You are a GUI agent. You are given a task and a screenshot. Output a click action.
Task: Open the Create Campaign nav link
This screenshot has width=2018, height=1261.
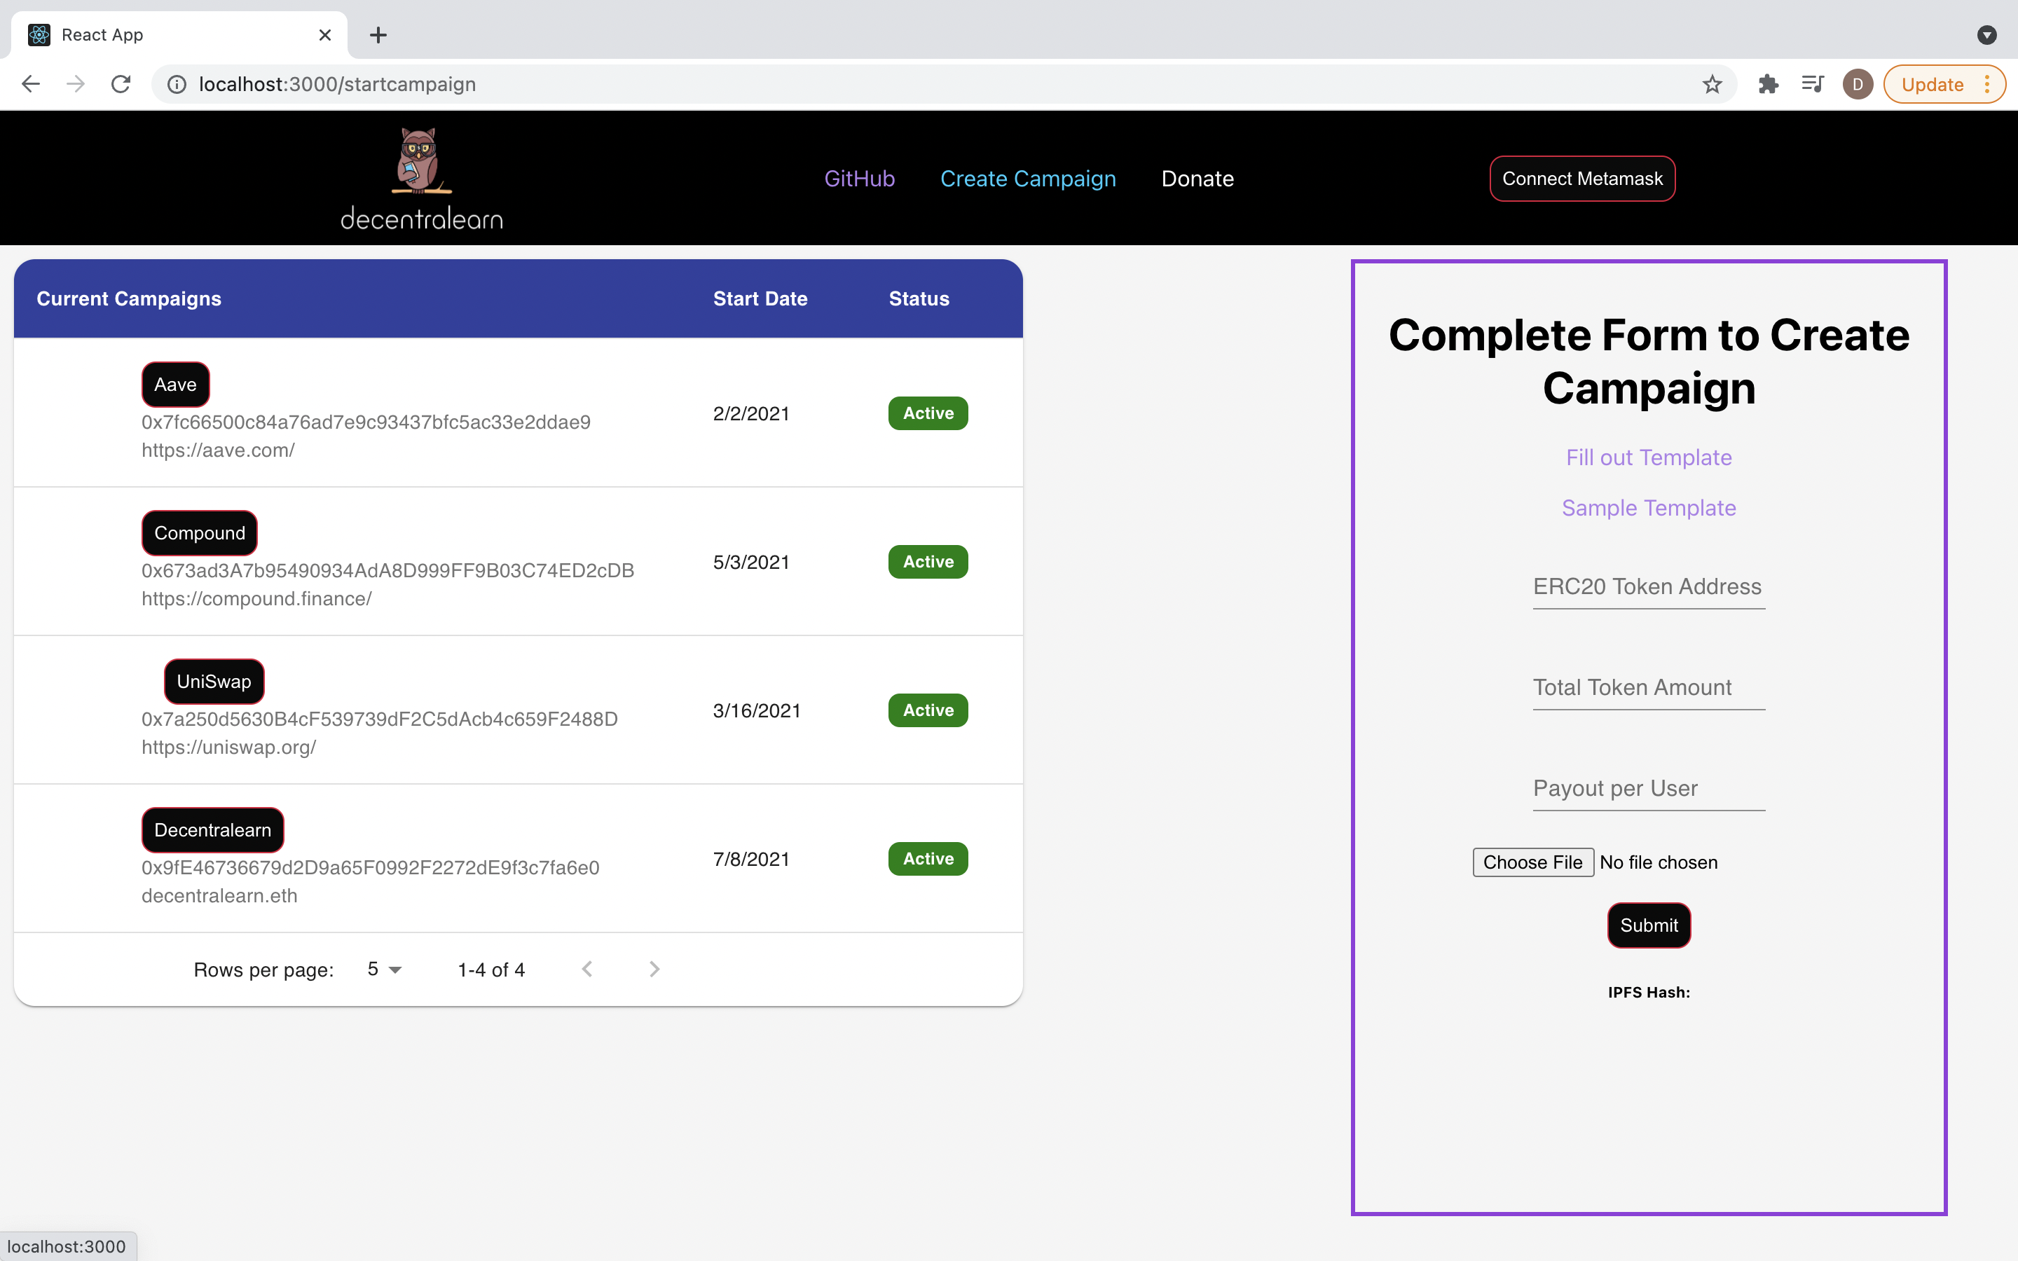(1027, 179)
